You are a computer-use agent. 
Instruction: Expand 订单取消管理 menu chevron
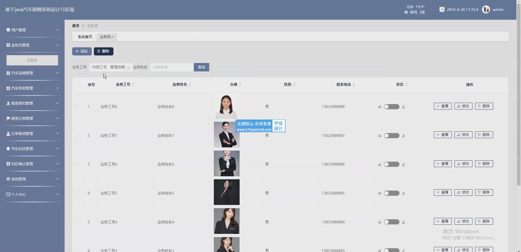pyautogui.click(x=57, y=133)
